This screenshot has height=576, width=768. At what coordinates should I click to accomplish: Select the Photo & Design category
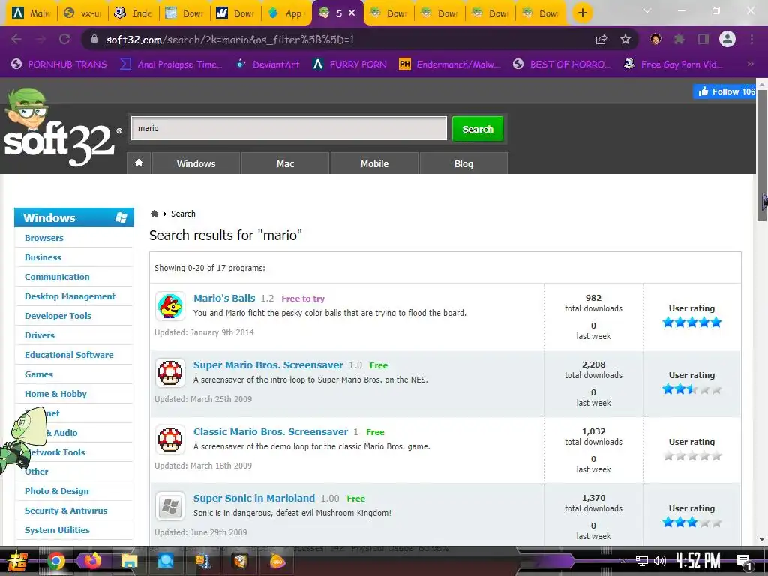pyautogui.click(x=57, y=491)
